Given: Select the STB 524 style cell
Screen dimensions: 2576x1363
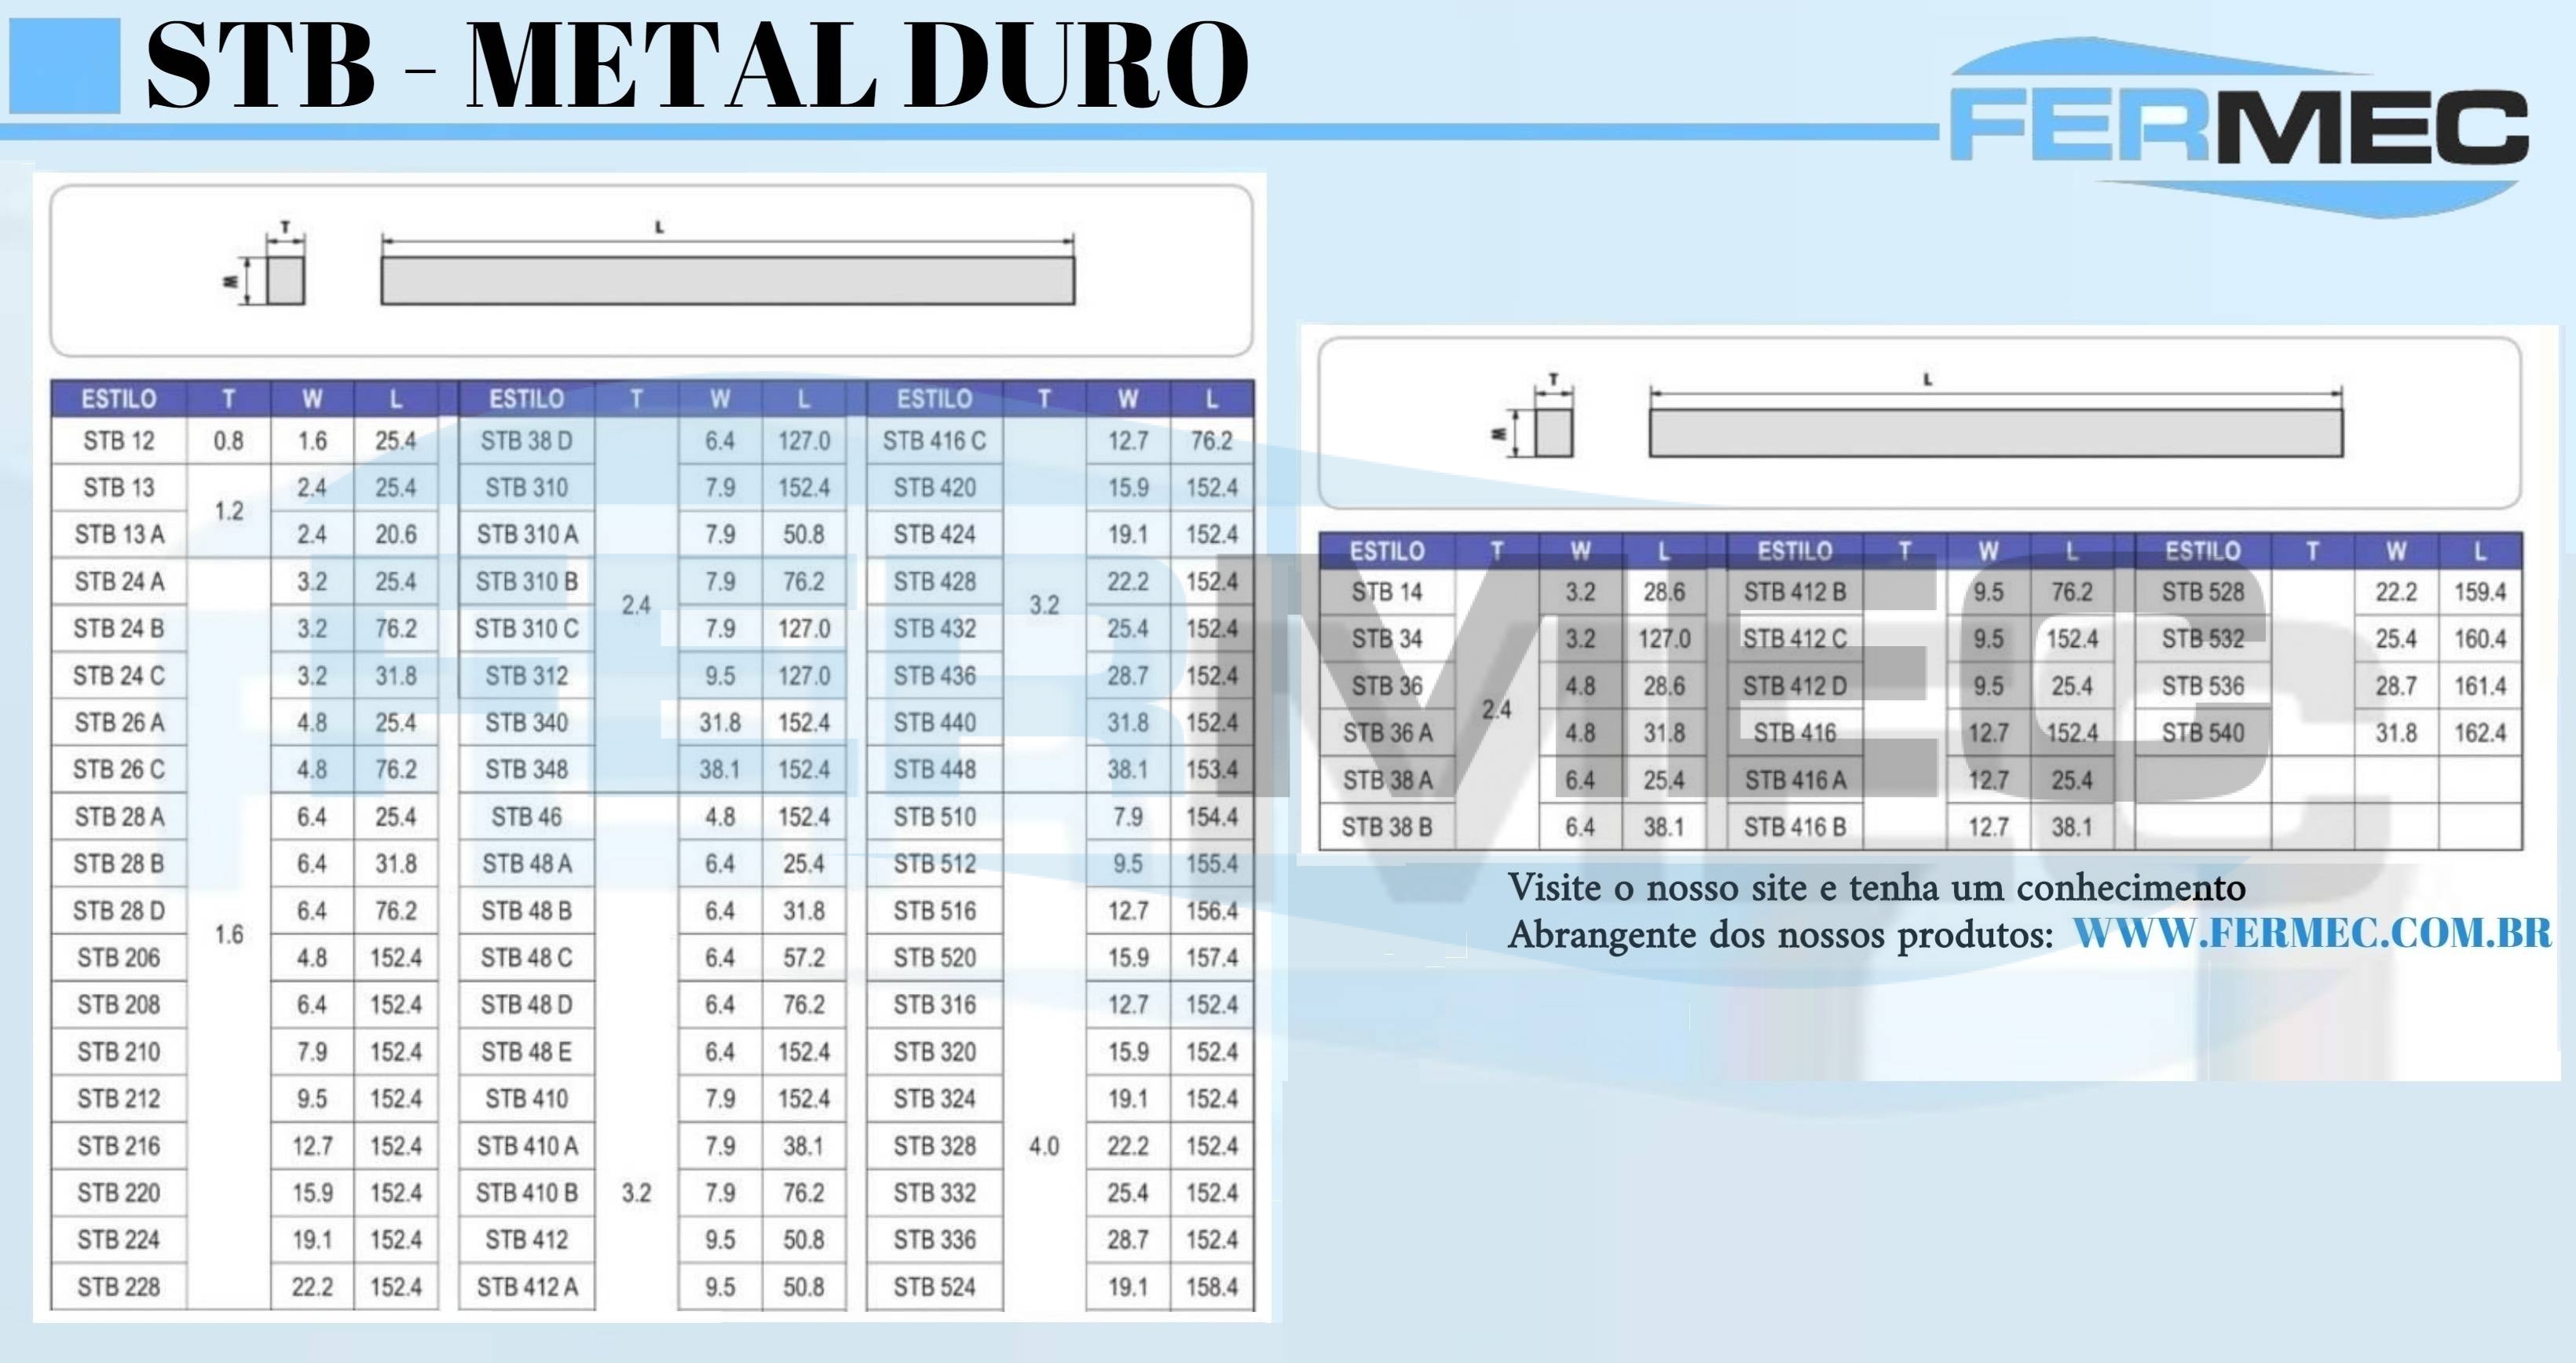Looking at the screenshot, I should click(x=935, y=1287).
